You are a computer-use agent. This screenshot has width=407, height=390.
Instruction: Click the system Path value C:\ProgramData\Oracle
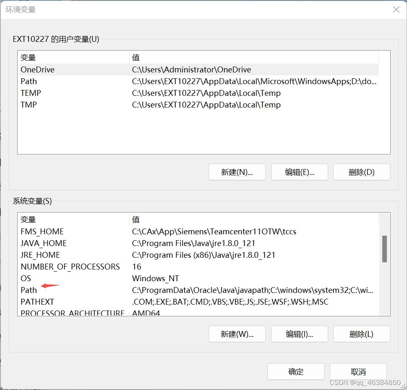click(x=253, y=290)
